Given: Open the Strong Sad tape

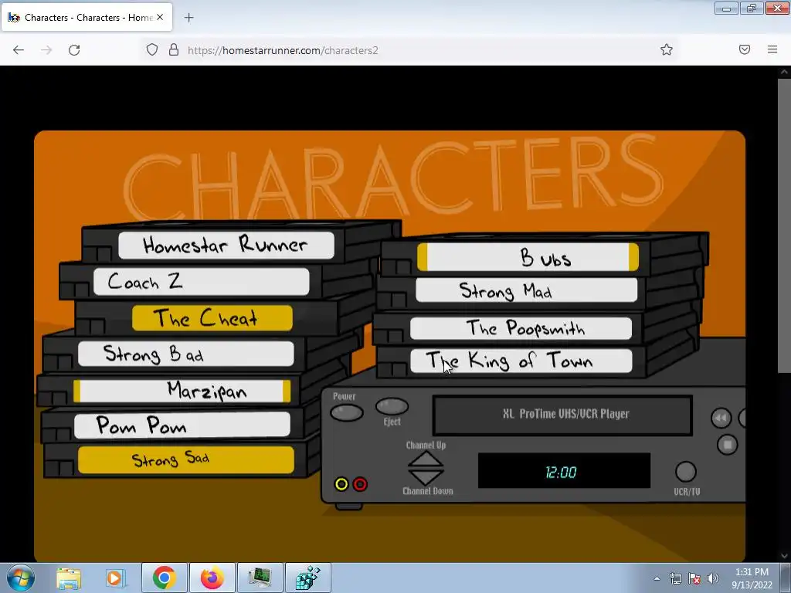Looking at the screenshot, I should (x=185, y=459).
